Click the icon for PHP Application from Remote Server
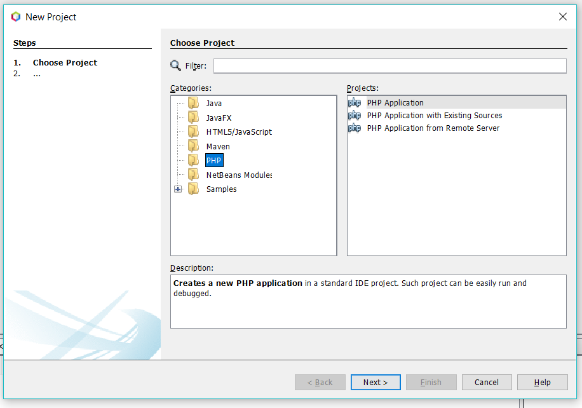The image size is (582, 408). click(355, 128)
